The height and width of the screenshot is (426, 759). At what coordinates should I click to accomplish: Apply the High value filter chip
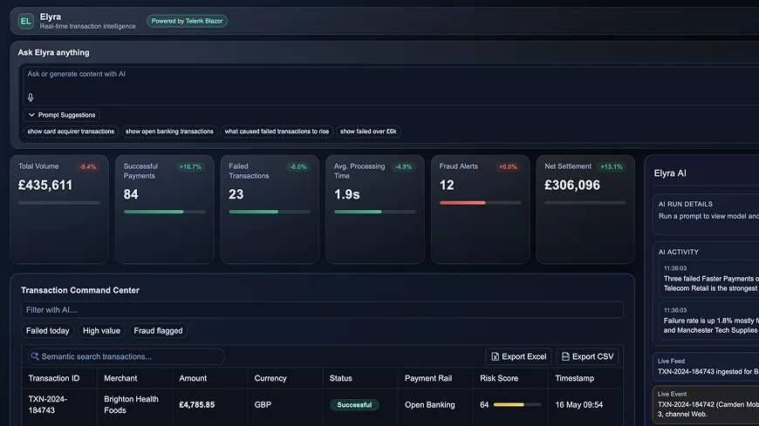tap(101, 331)
